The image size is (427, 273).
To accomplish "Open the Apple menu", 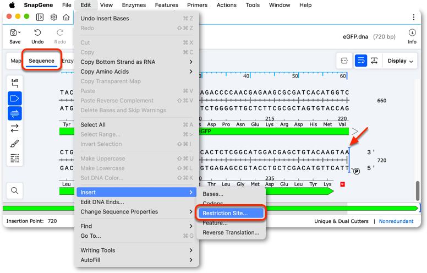I will tap(12, 5).
